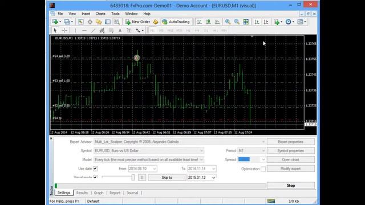Screen dimensions: 365x205
Task: Expand the Period dropdown
Action: tap(263, 151)
